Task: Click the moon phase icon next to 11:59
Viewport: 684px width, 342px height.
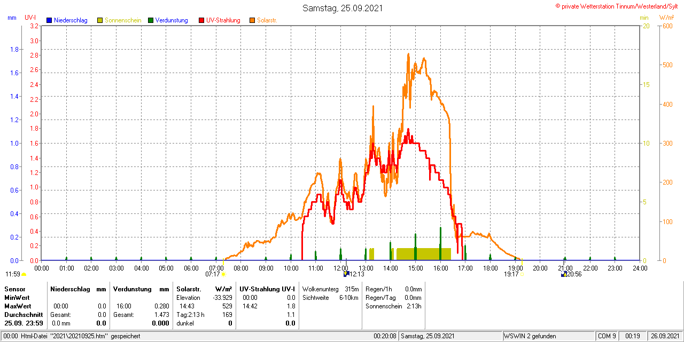Action: [24, 274]
